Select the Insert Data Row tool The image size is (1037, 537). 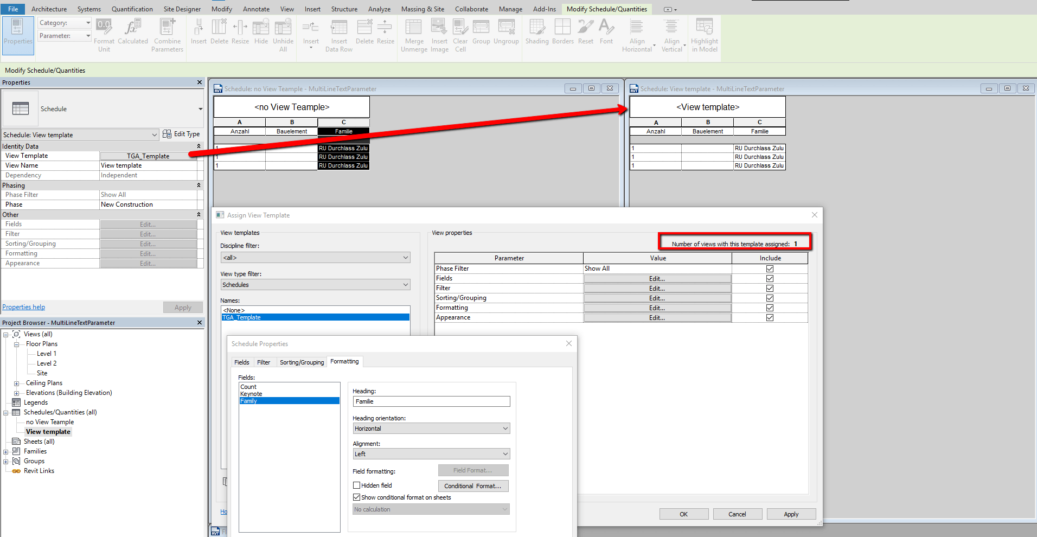pyautogui.click(x=338, y=34)
